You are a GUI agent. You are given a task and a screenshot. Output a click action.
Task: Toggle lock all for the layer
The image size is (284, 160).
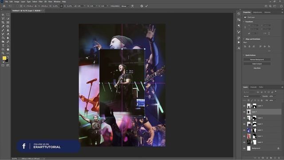pos(262,100)
